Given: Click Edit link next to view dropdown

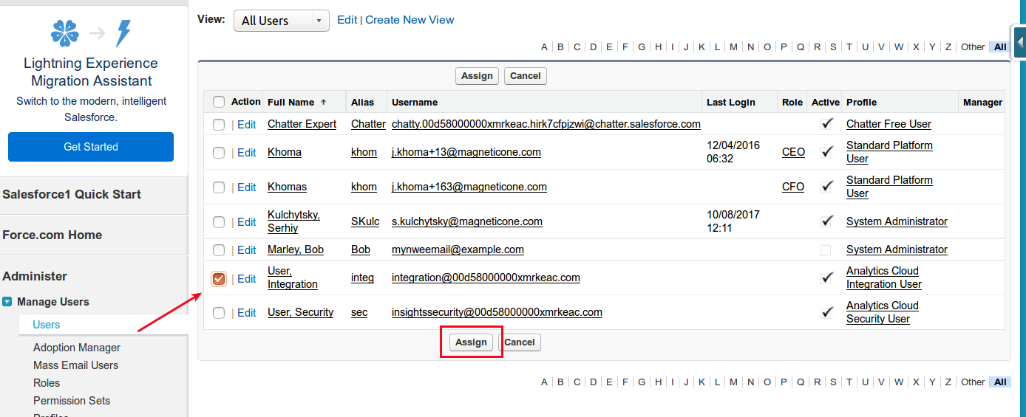Looking at the screenshot, I should 347,20.
